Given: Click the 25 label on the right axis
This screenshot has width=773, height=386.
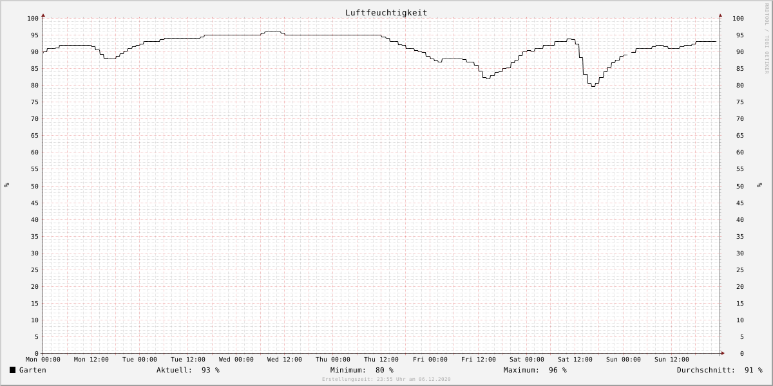Looking at the screenshot, I should pyautogui.click(x=740, y=270).
